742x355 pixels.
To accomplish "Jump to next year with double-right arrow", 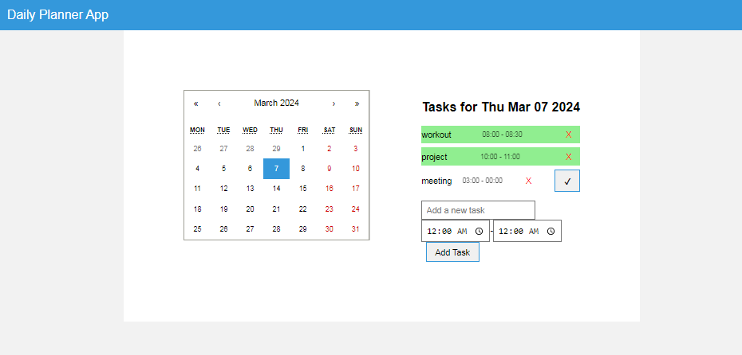I will [x=357, y=103].
